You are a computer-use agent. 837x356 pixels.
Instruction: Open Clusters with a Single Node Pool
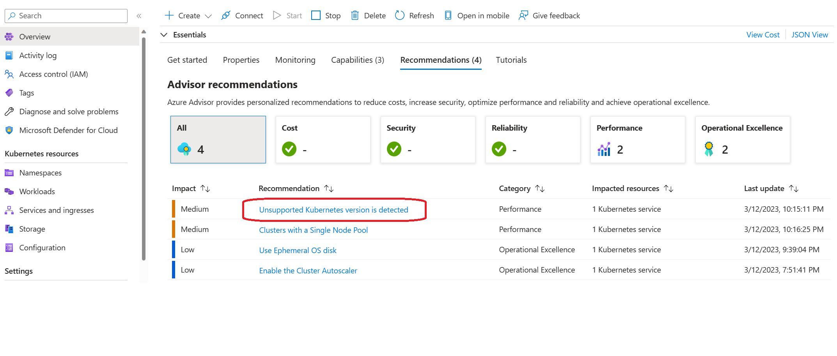314,230
